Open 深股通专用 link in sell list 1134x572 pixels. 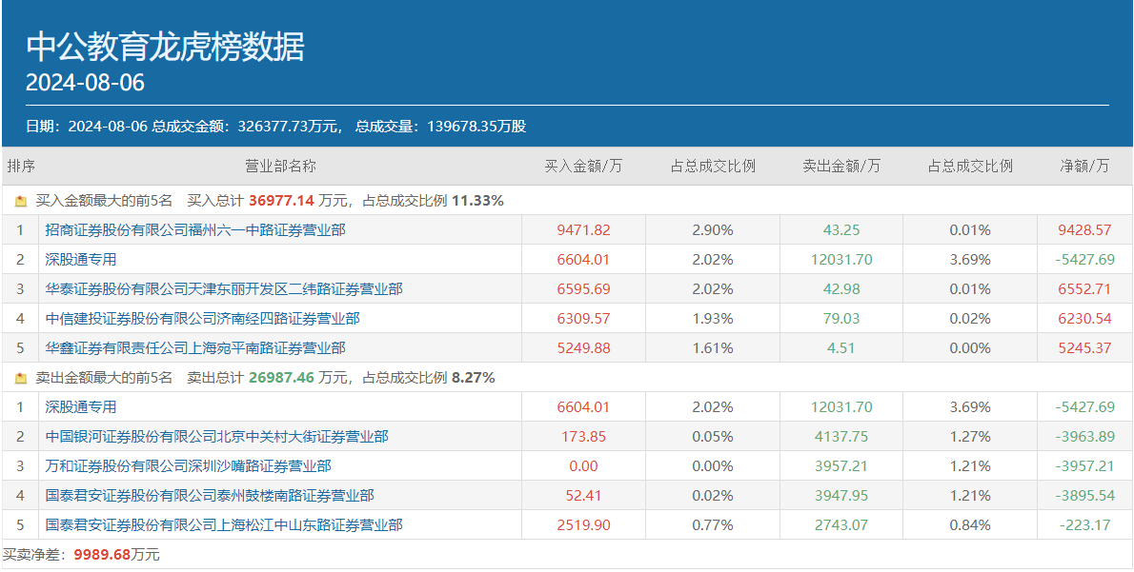[81, 406]
